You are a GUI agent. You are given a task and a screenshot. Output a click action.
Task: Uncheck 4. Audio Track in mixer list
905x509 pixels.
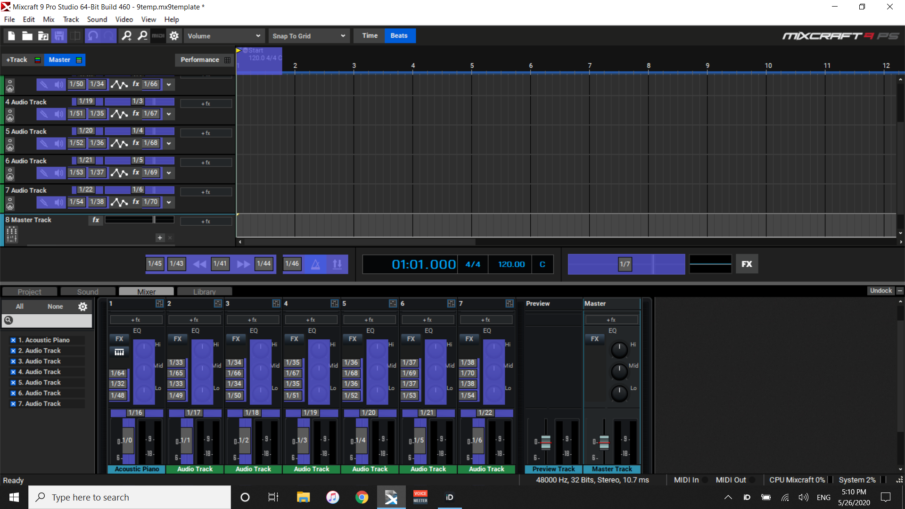point(13,372)
